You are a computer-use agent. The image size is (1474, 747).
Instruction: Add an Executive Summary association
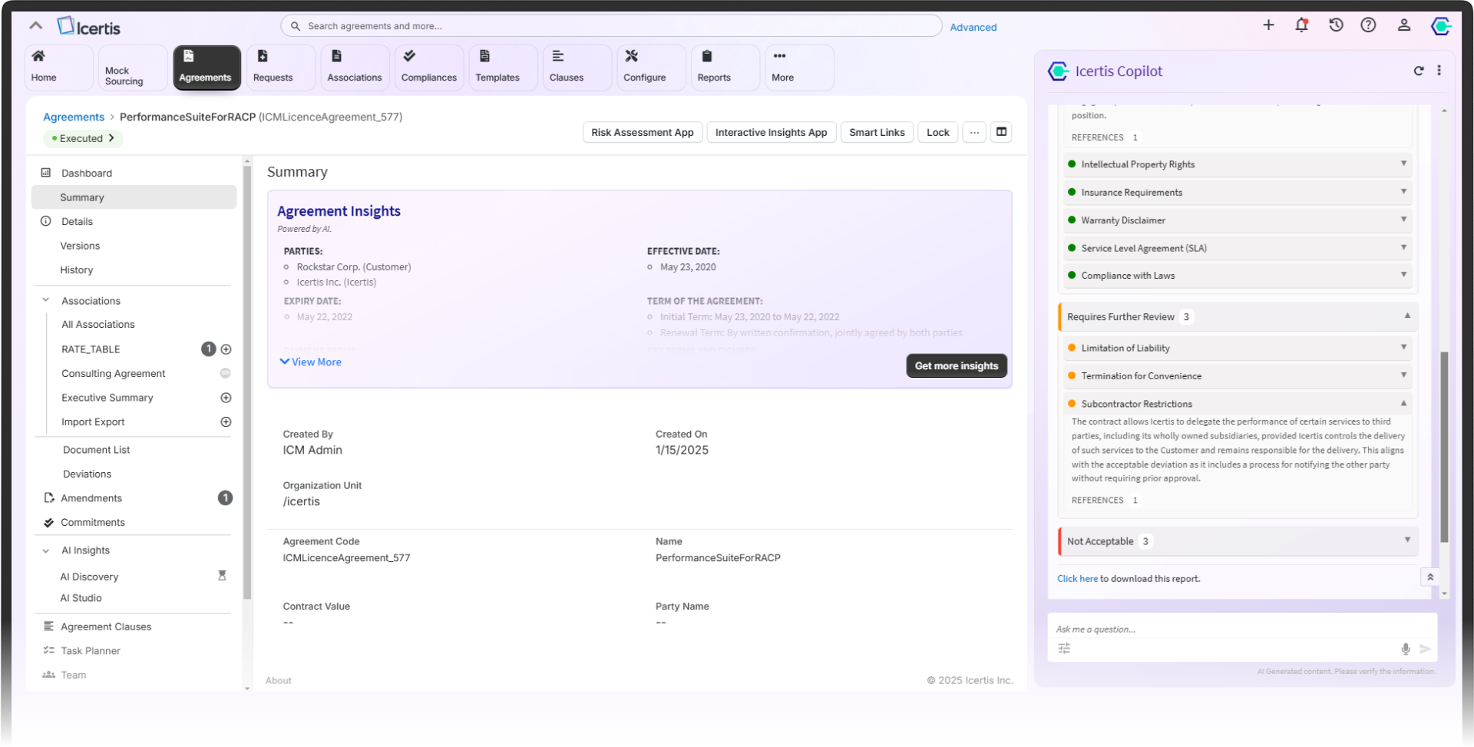coord(226,398)
